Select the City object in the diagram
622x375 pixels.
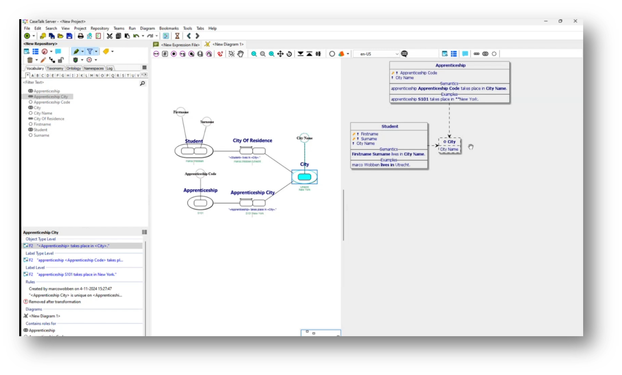pos(304,177)
